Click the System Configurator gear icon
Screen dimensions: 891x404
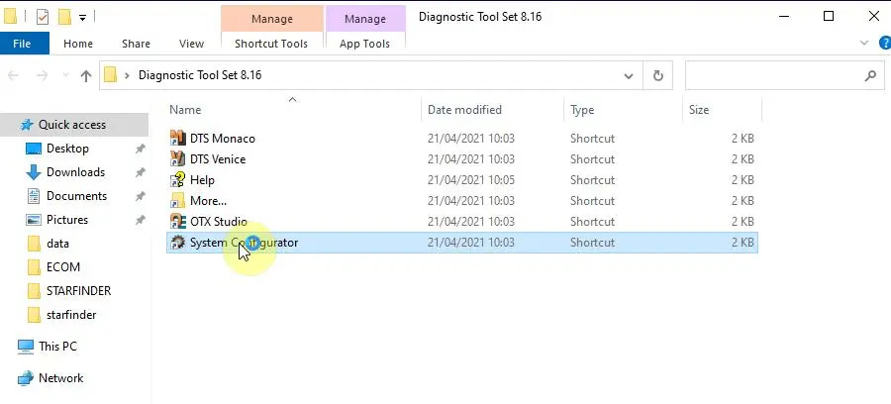coord(178,243)
